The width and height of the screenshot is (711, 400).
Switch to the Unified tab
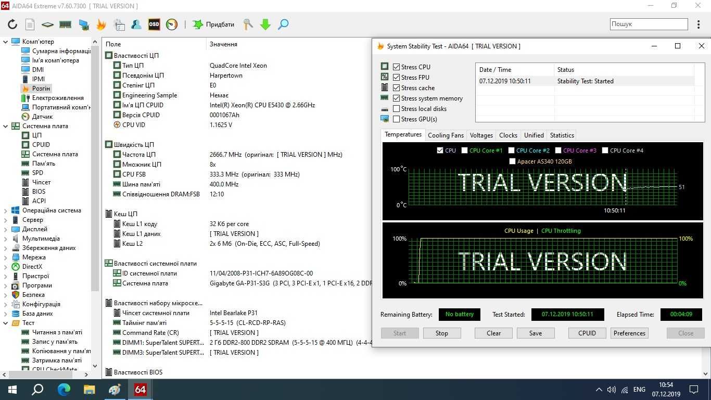(534, 135)
